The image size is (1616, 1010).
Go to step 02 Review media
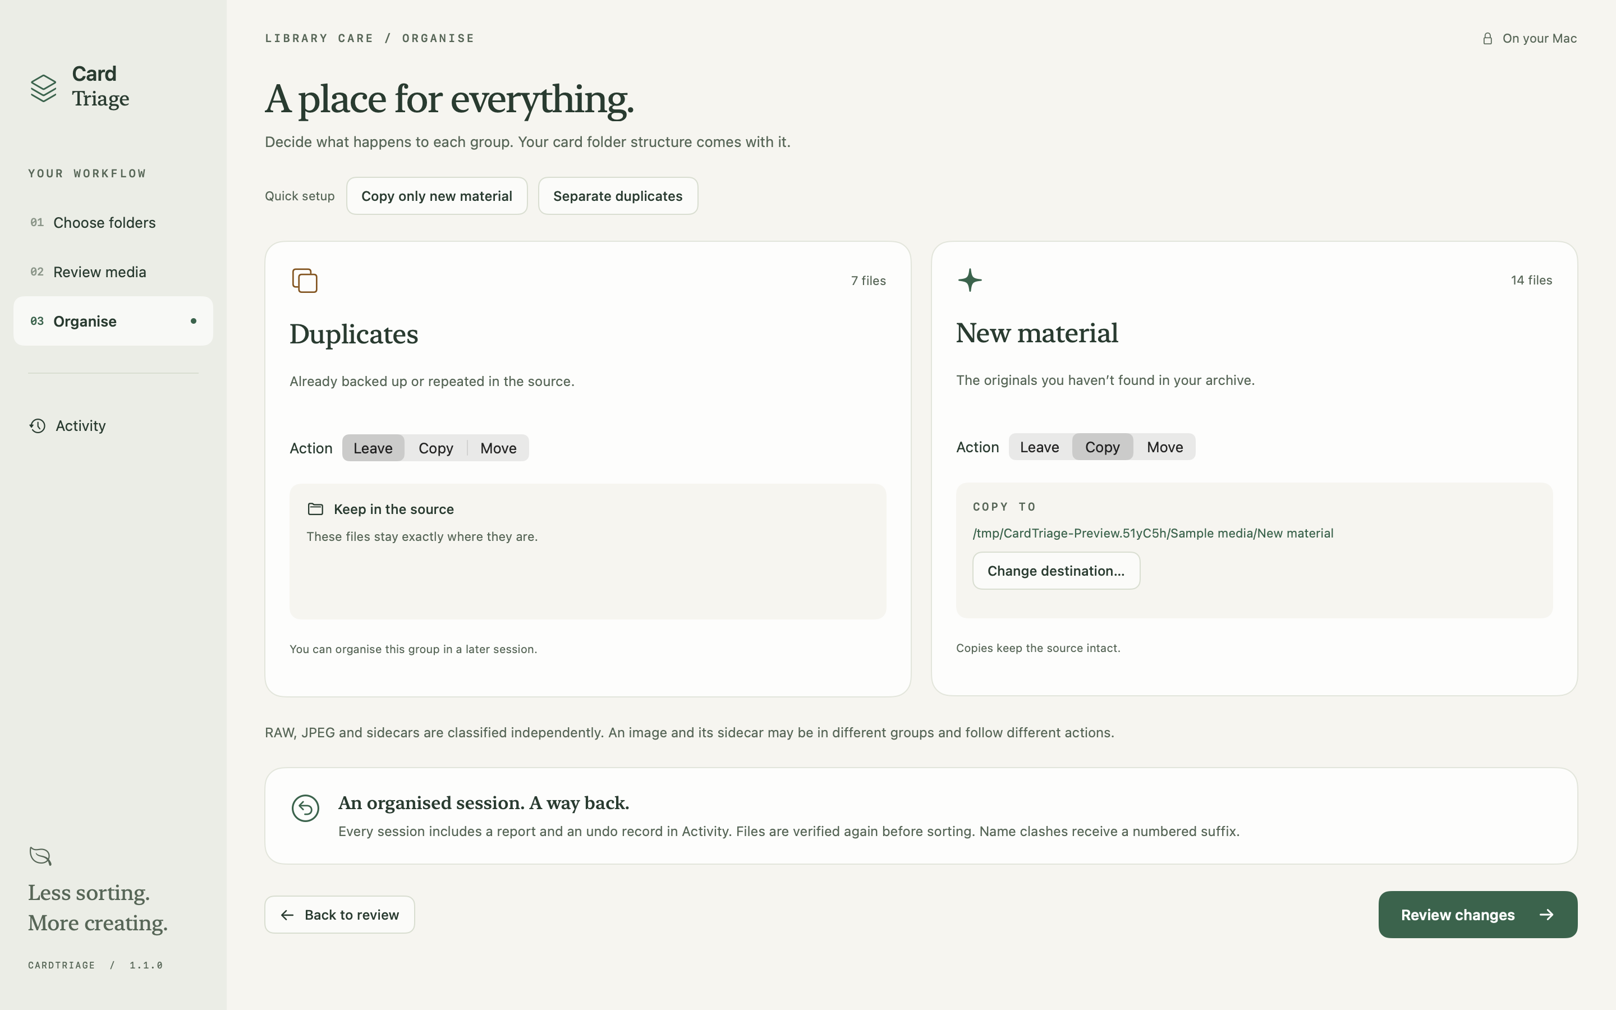click(x=113, y=272)
